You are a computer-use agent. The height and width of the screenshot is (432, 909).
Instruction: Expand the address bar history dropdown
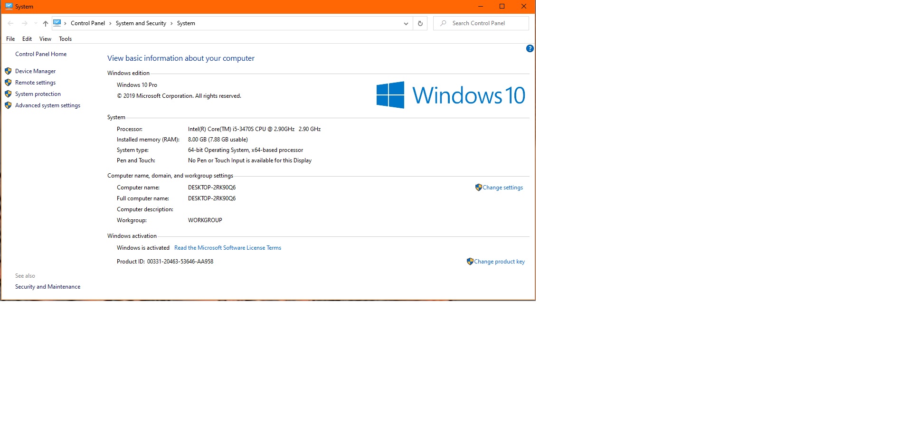[406, 23]
